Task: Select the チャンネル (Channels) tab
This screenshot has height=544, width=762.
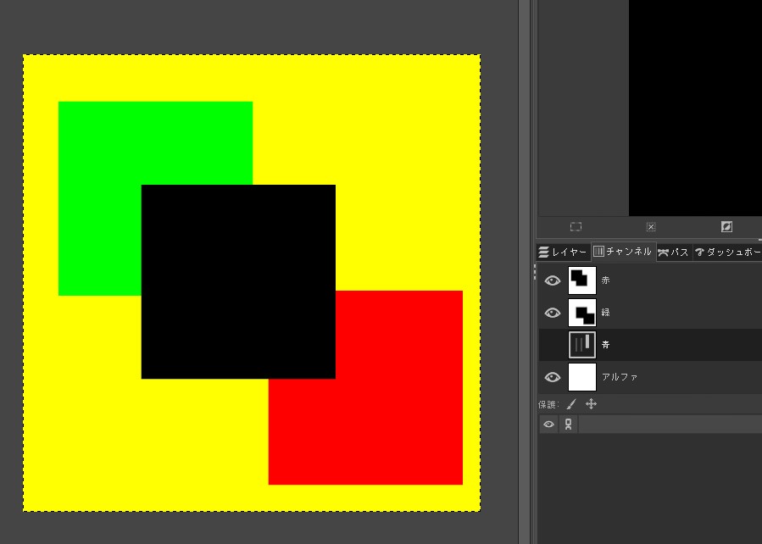Action: 623,253
